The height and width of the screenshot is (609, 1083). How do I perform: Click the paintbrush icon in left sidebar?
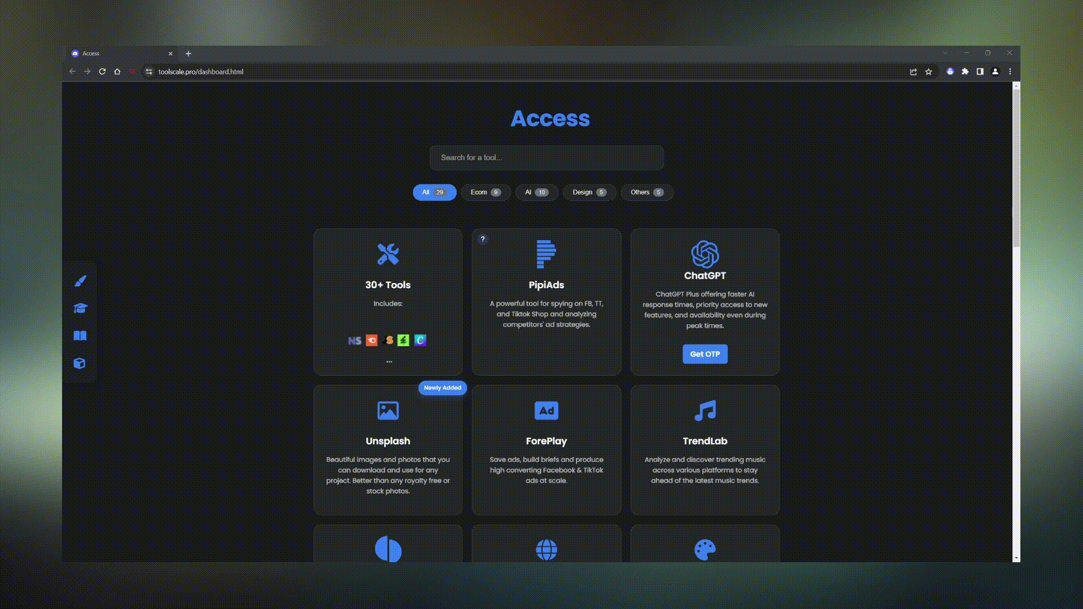coord(80,281)
